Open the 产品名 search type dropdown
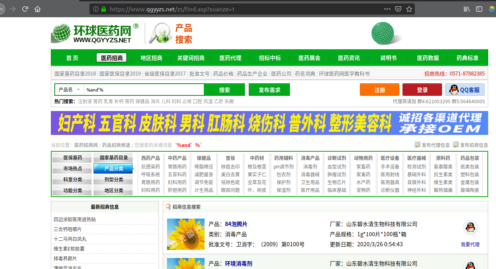The image size is (496, 269). 69,90
